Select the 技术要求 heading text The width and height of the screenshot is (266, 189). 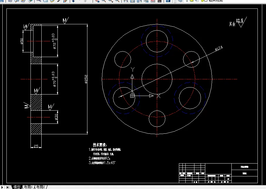click(x=100, y=145)
